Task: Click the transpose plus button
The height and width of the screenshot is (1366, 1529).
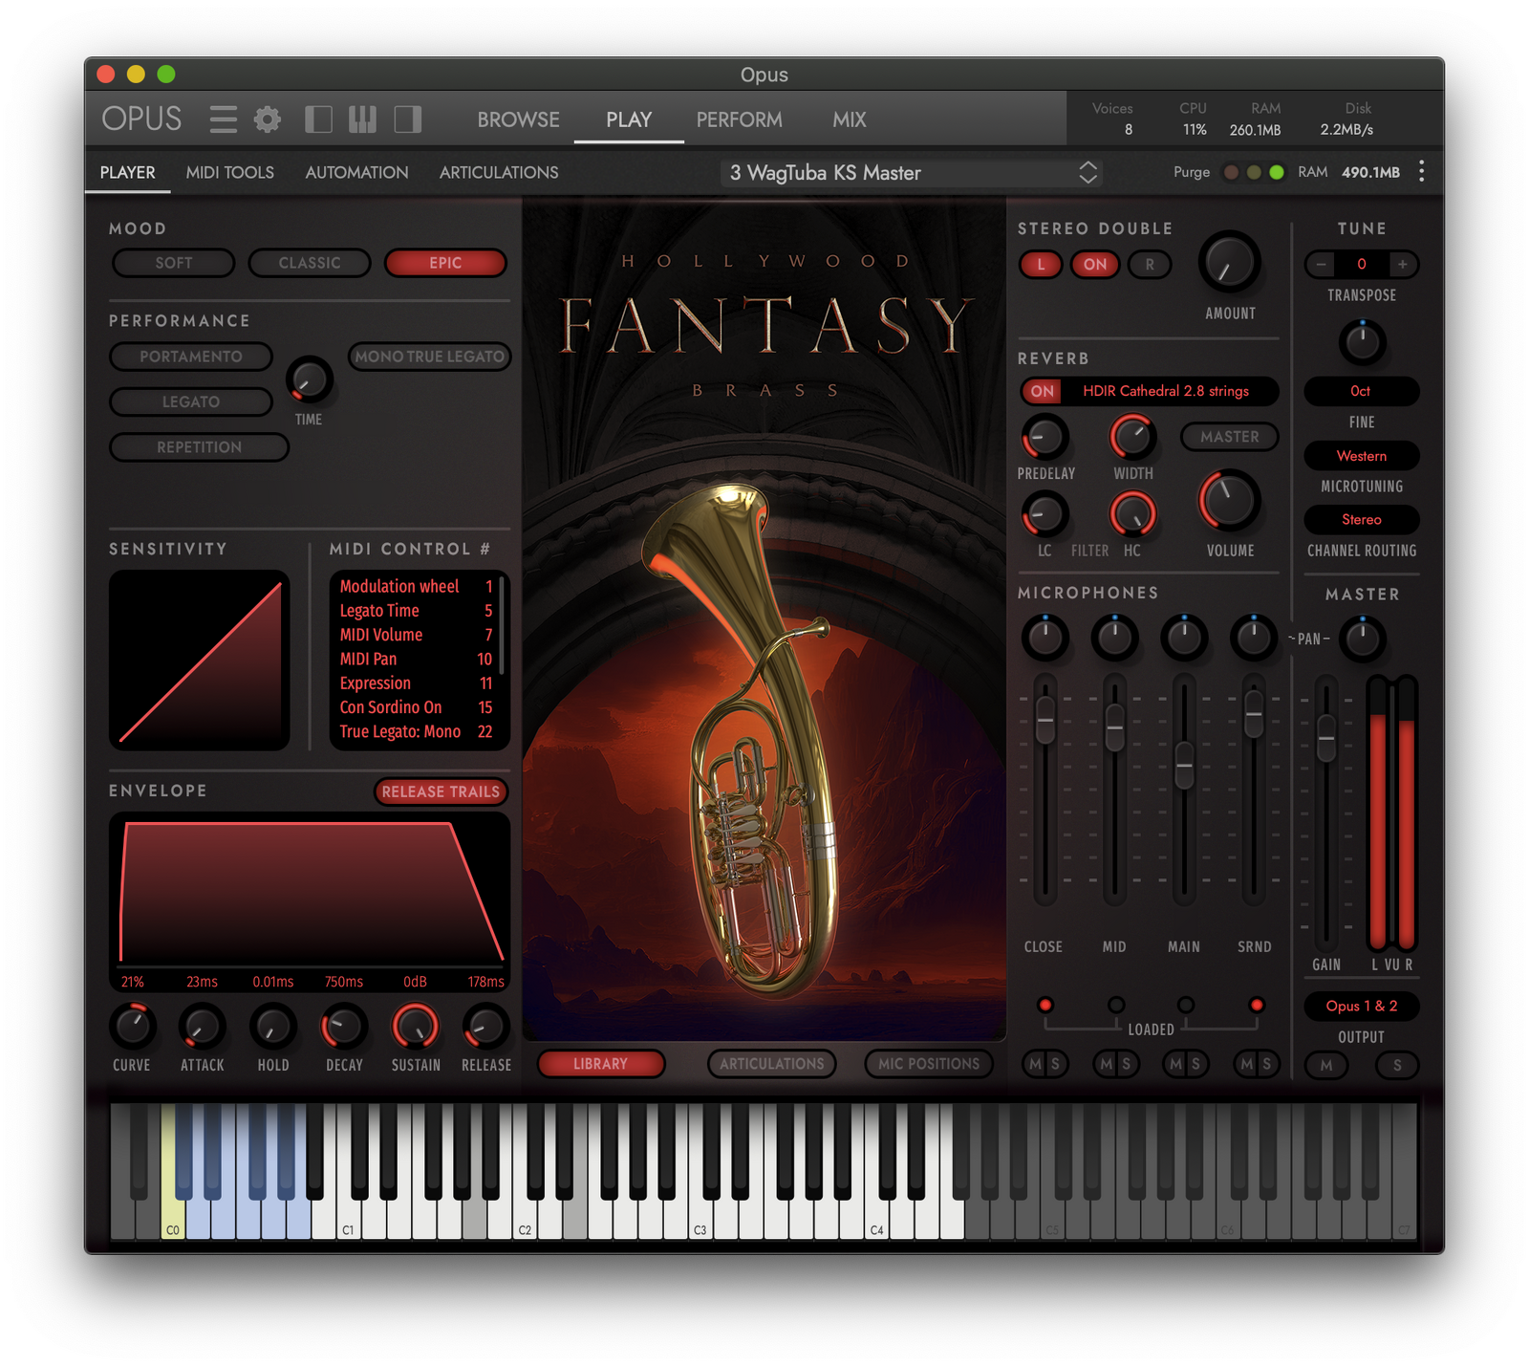Action: (1403, 264)
